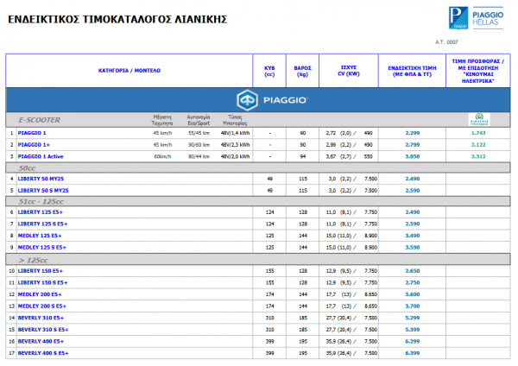This screenshot has height=366, width=518.
Task: Click offer price 1.743 in green
Action: [478, 133]
